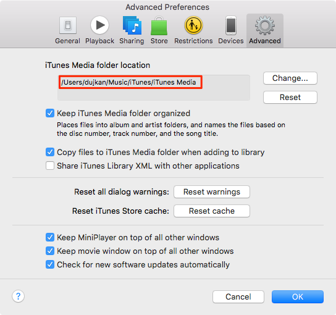Open the Devices phone icon
Image resolution: width=336 pixels, height=315 pixels.
pyautogui.click(x=231, y=25)
